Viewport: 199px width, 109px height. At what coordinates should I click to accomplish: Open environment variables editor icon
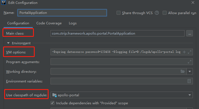pos(189,81)
